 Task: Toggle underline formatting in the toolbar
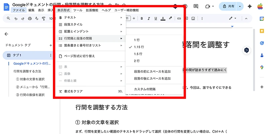click(155, 18)
